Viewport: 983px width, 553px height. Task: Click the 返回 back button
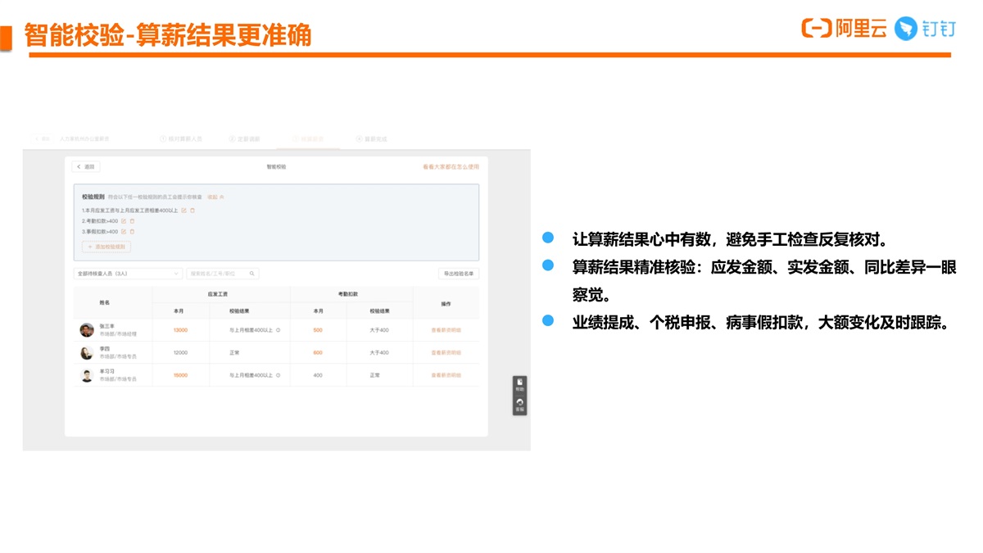click(86, 166)
